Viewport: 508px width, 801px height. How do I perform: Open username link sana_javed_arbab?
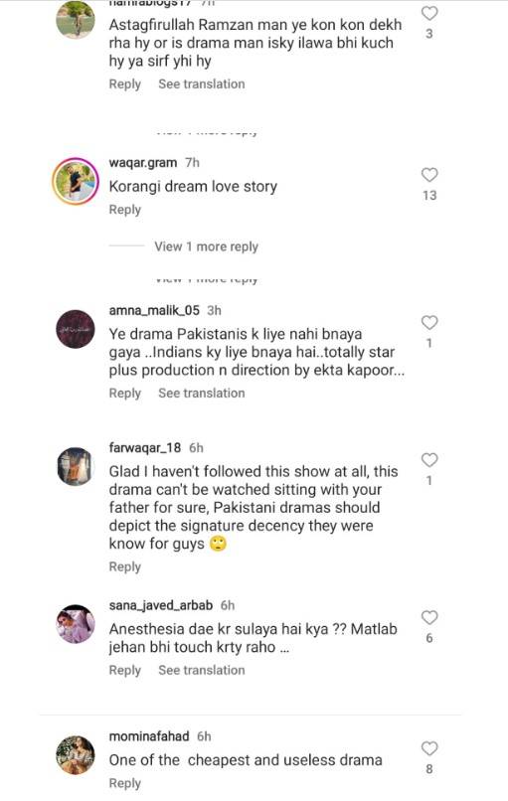coord(160,605)
